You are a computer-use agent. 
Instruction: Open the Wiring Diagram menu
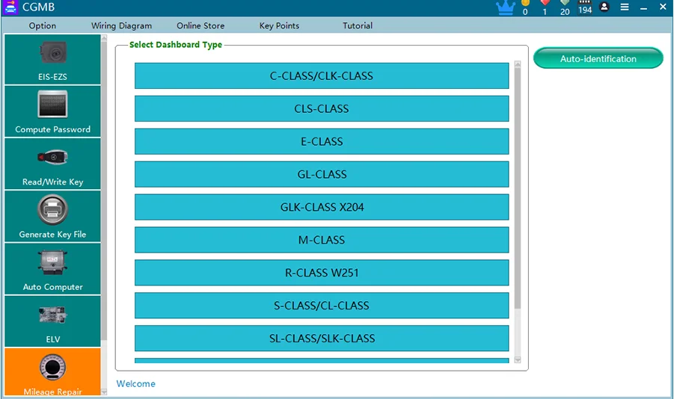[122, 25]
